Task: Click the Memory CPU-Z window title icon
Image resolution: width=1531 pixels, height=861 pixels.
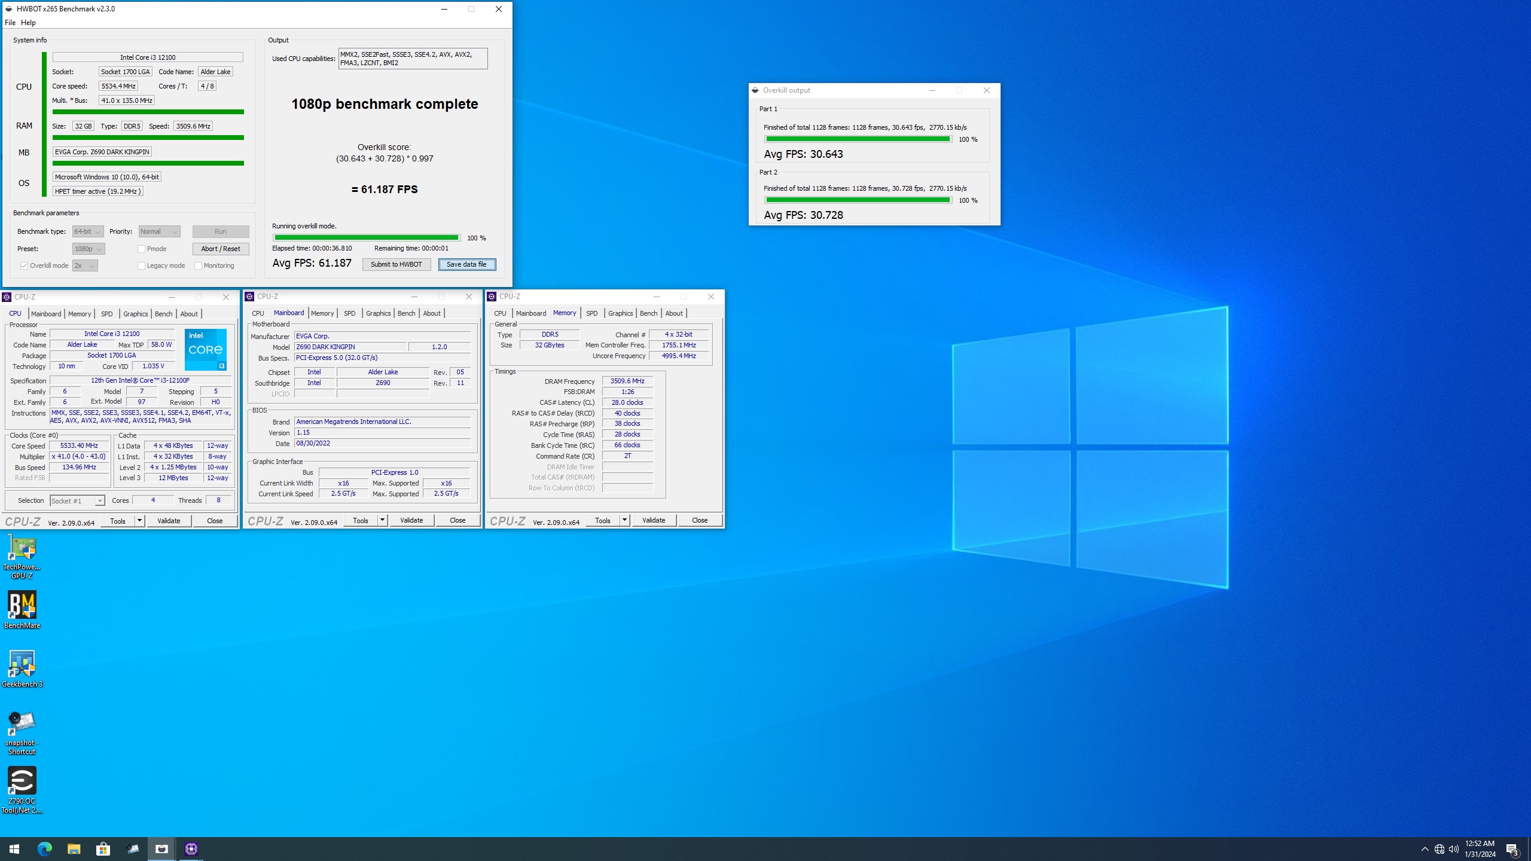Action: (492, 297)
